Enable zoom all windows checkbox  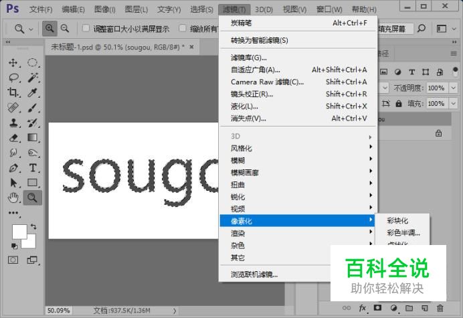183,28
